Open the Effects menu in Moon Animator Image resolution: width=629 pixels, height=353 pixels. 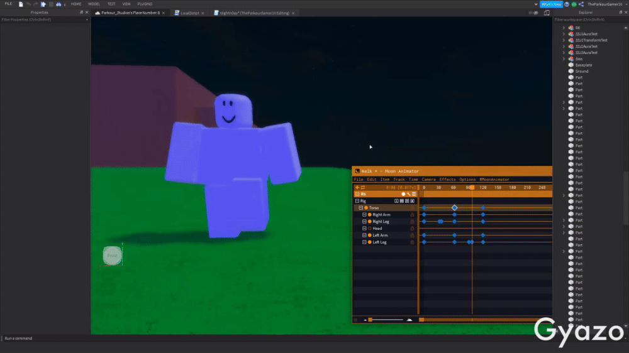pos(447,180)
